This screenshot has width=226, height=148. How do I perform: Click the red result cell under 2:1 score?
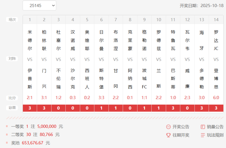pyautogui.click(x=30, y=108)
